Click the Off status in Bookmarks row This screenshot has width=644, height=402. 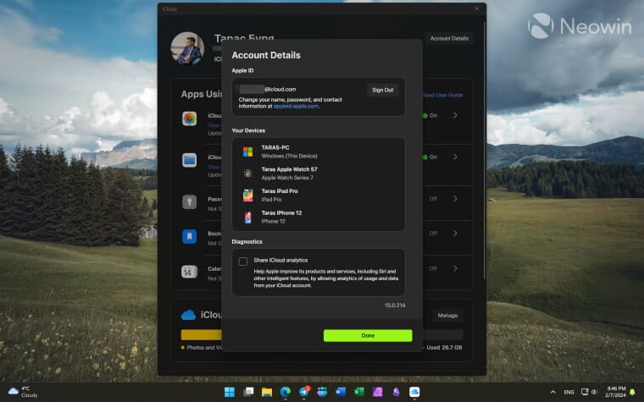point(433,233)
